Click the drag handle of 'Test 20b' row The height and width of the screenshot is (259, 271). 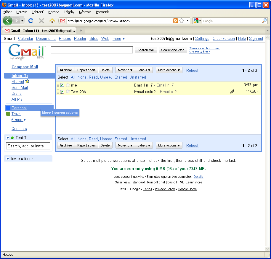click(58, 92)
